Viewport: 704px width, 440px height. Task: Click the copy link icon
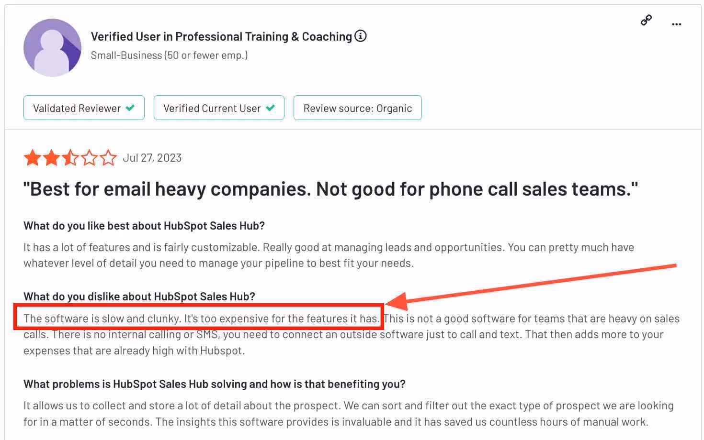[x=646, y=21]
